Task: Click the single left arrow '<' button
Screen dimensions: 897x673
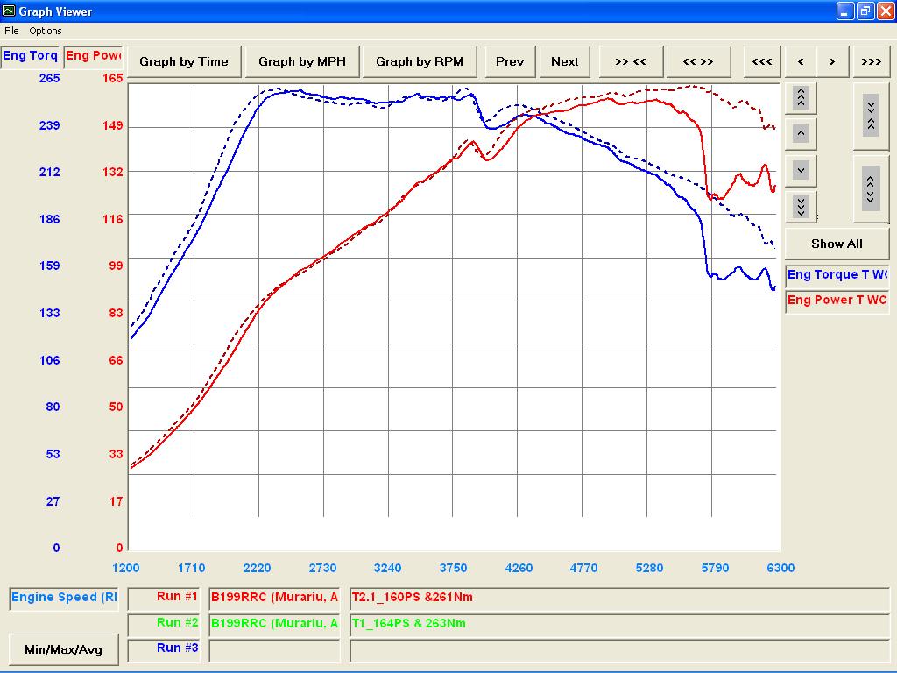Action: click(801, 61)
